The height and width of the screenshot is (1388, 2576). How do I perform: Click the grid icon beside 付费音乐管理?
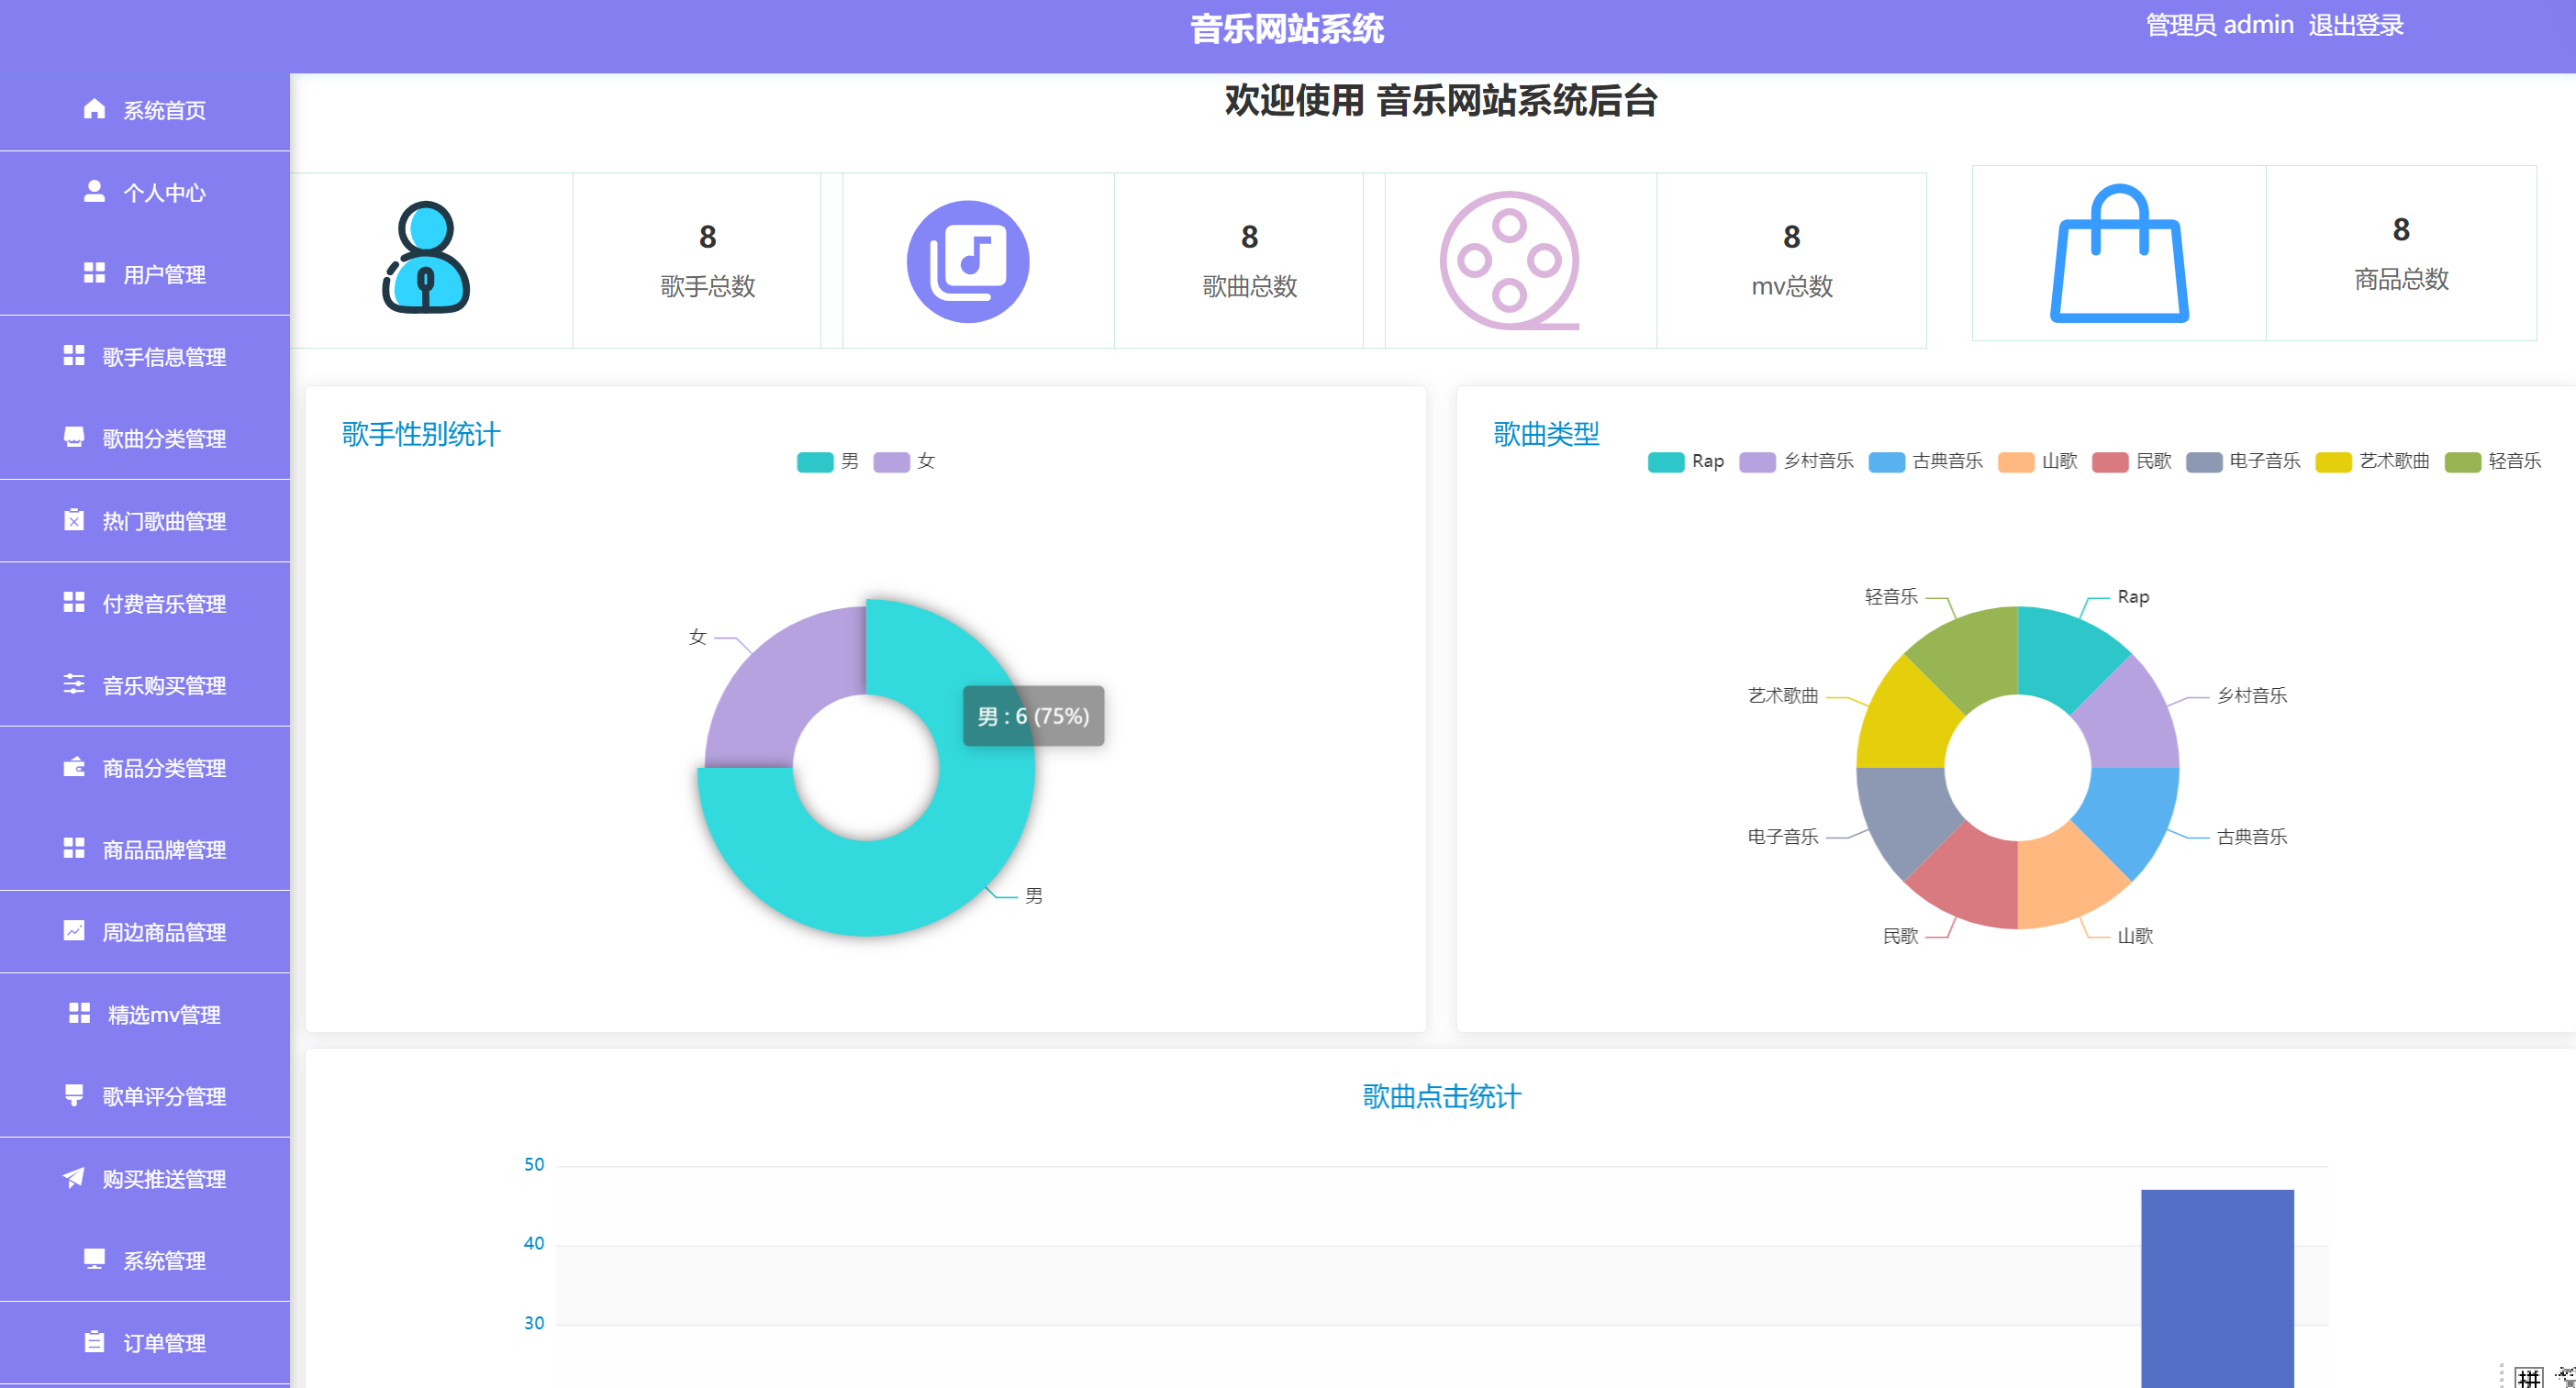point(74,602)
